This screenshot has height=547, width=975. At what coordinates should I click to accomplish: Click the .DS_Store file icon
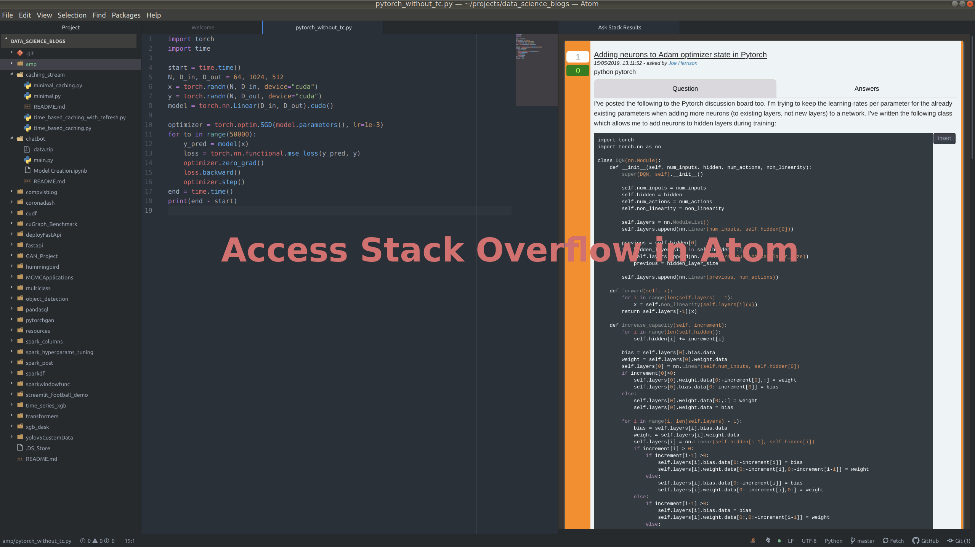(x=20, y=448)
